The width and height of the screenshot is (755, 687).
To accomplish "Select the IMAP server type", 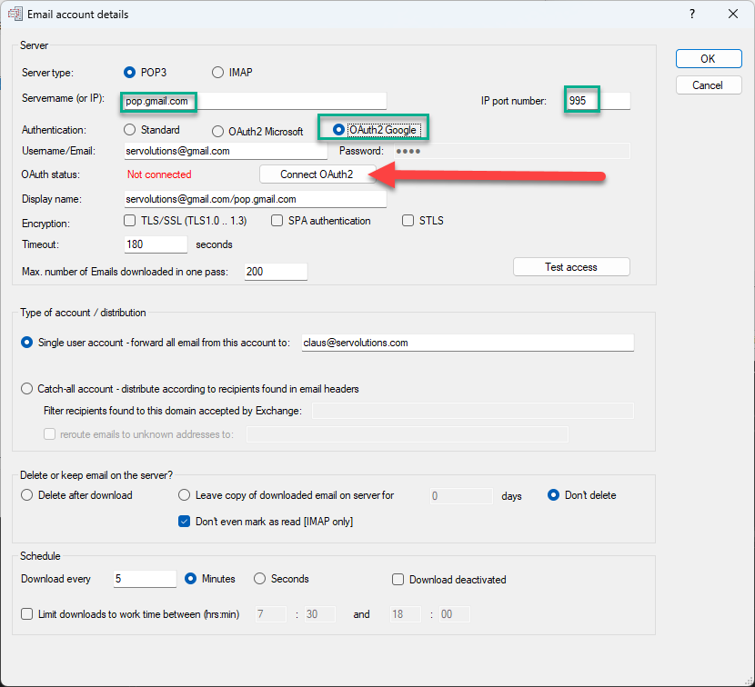I will [x=218, y=73].
